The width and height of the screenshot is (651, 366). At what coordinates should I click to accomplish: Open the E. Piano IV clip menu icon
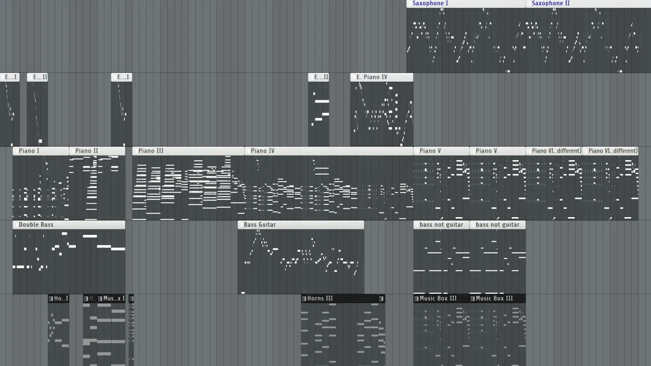tap(353, 77)
